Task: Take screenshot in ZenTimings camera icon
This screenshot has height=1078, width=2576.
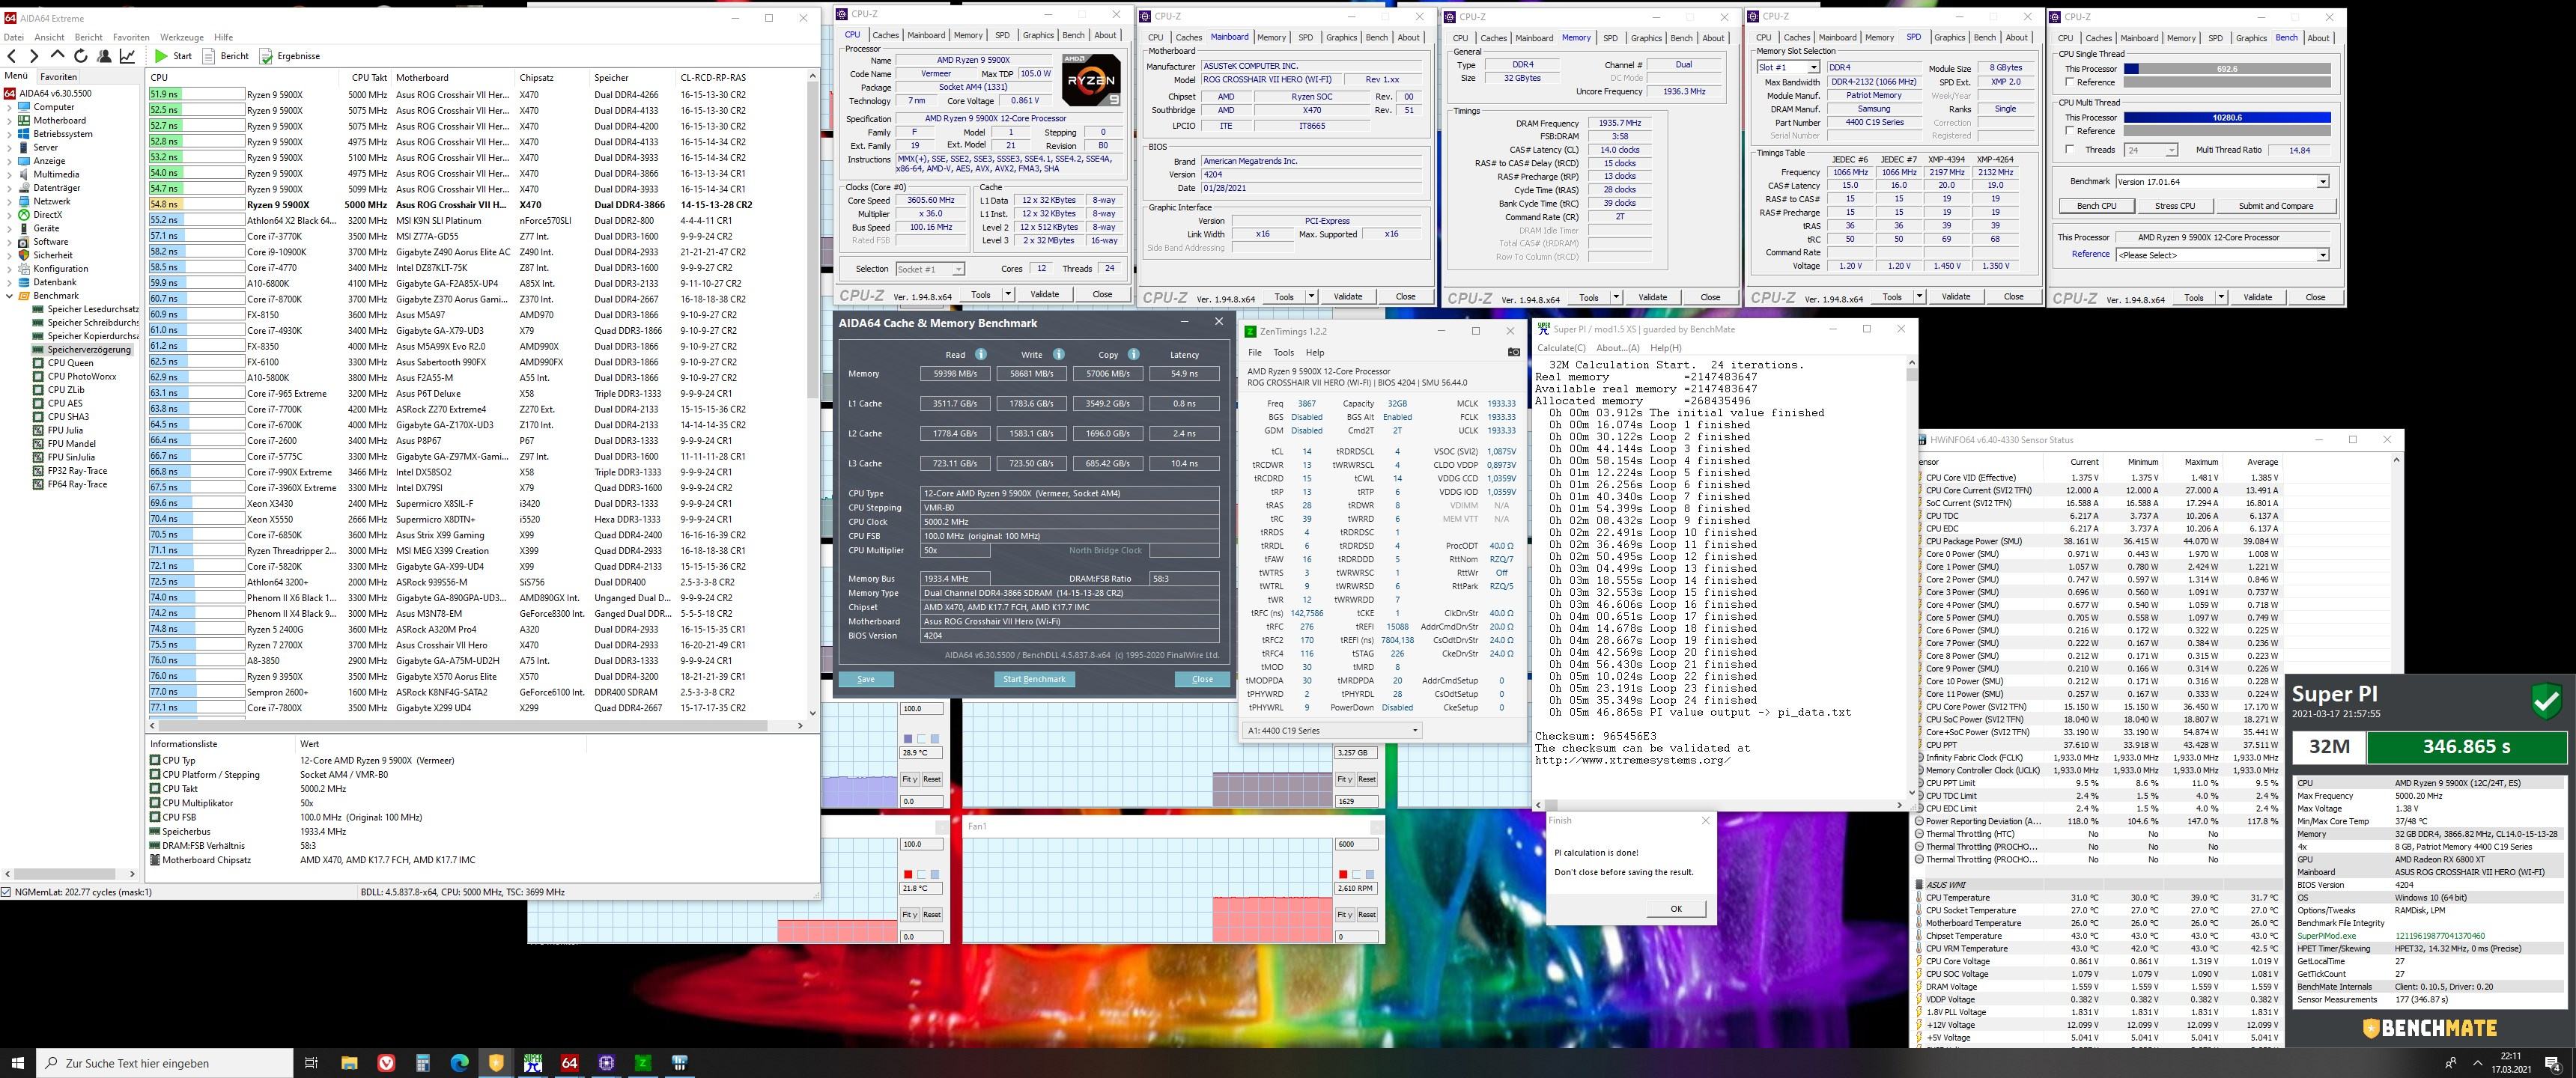Action: 1513,352
